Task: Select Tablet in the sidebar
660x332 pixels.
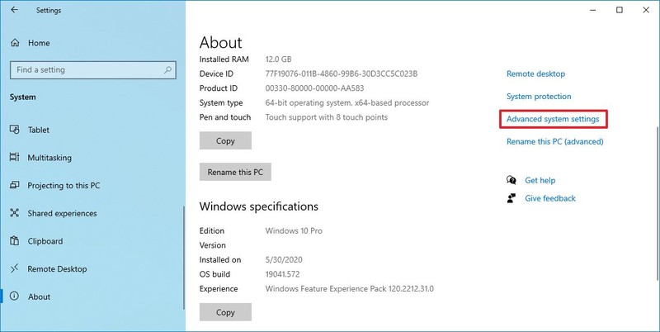Action: pyautogui.click(x=38, y=130)
